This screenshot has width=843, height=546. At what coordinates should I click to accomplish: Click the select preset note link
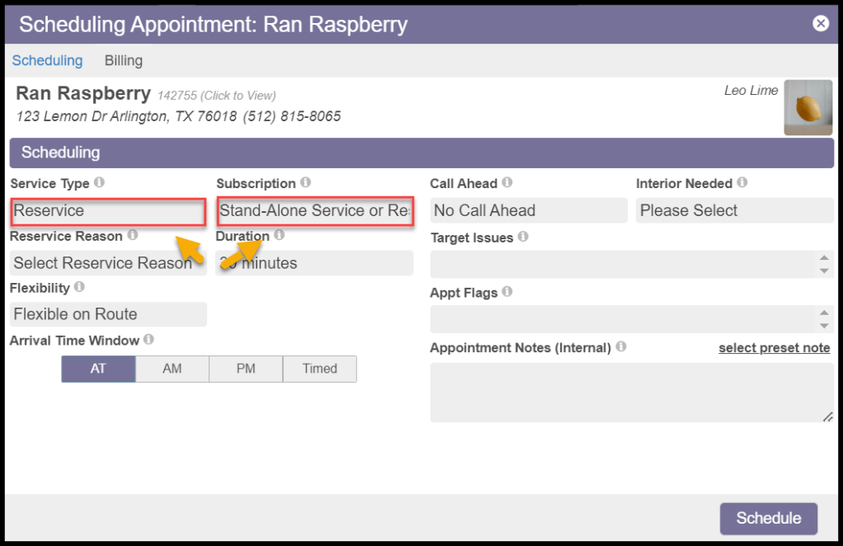coord(774,348)
